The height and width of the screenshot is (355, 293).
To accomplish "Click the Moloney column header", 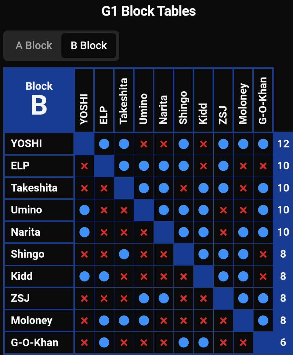I will point(243,100).
